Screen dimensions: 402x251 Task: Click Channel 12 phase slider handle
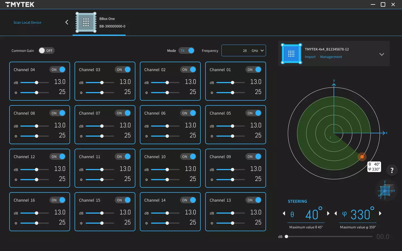click(37, 180)
